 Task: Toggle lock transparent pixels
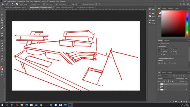[164, 81]
